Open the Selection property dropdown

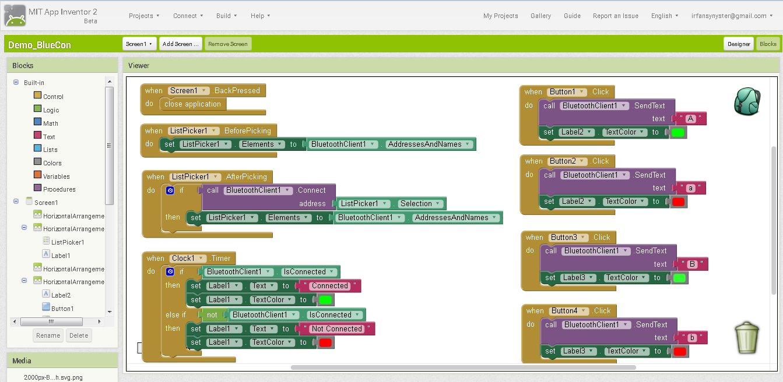coord(420,204)
